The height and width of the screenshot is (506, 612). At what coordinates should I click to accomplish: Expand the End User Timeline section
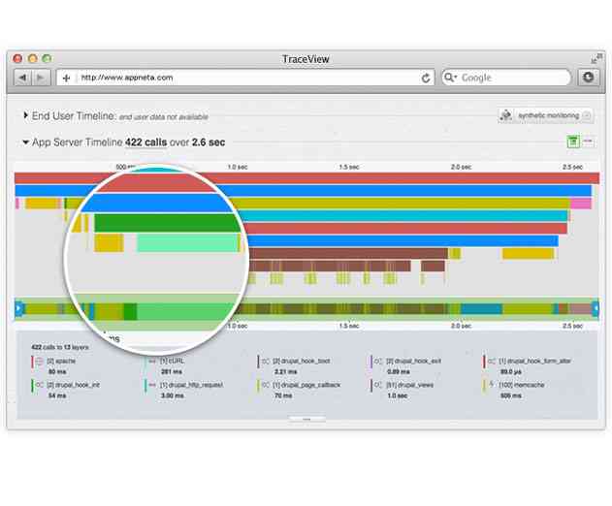click(25, 115)
